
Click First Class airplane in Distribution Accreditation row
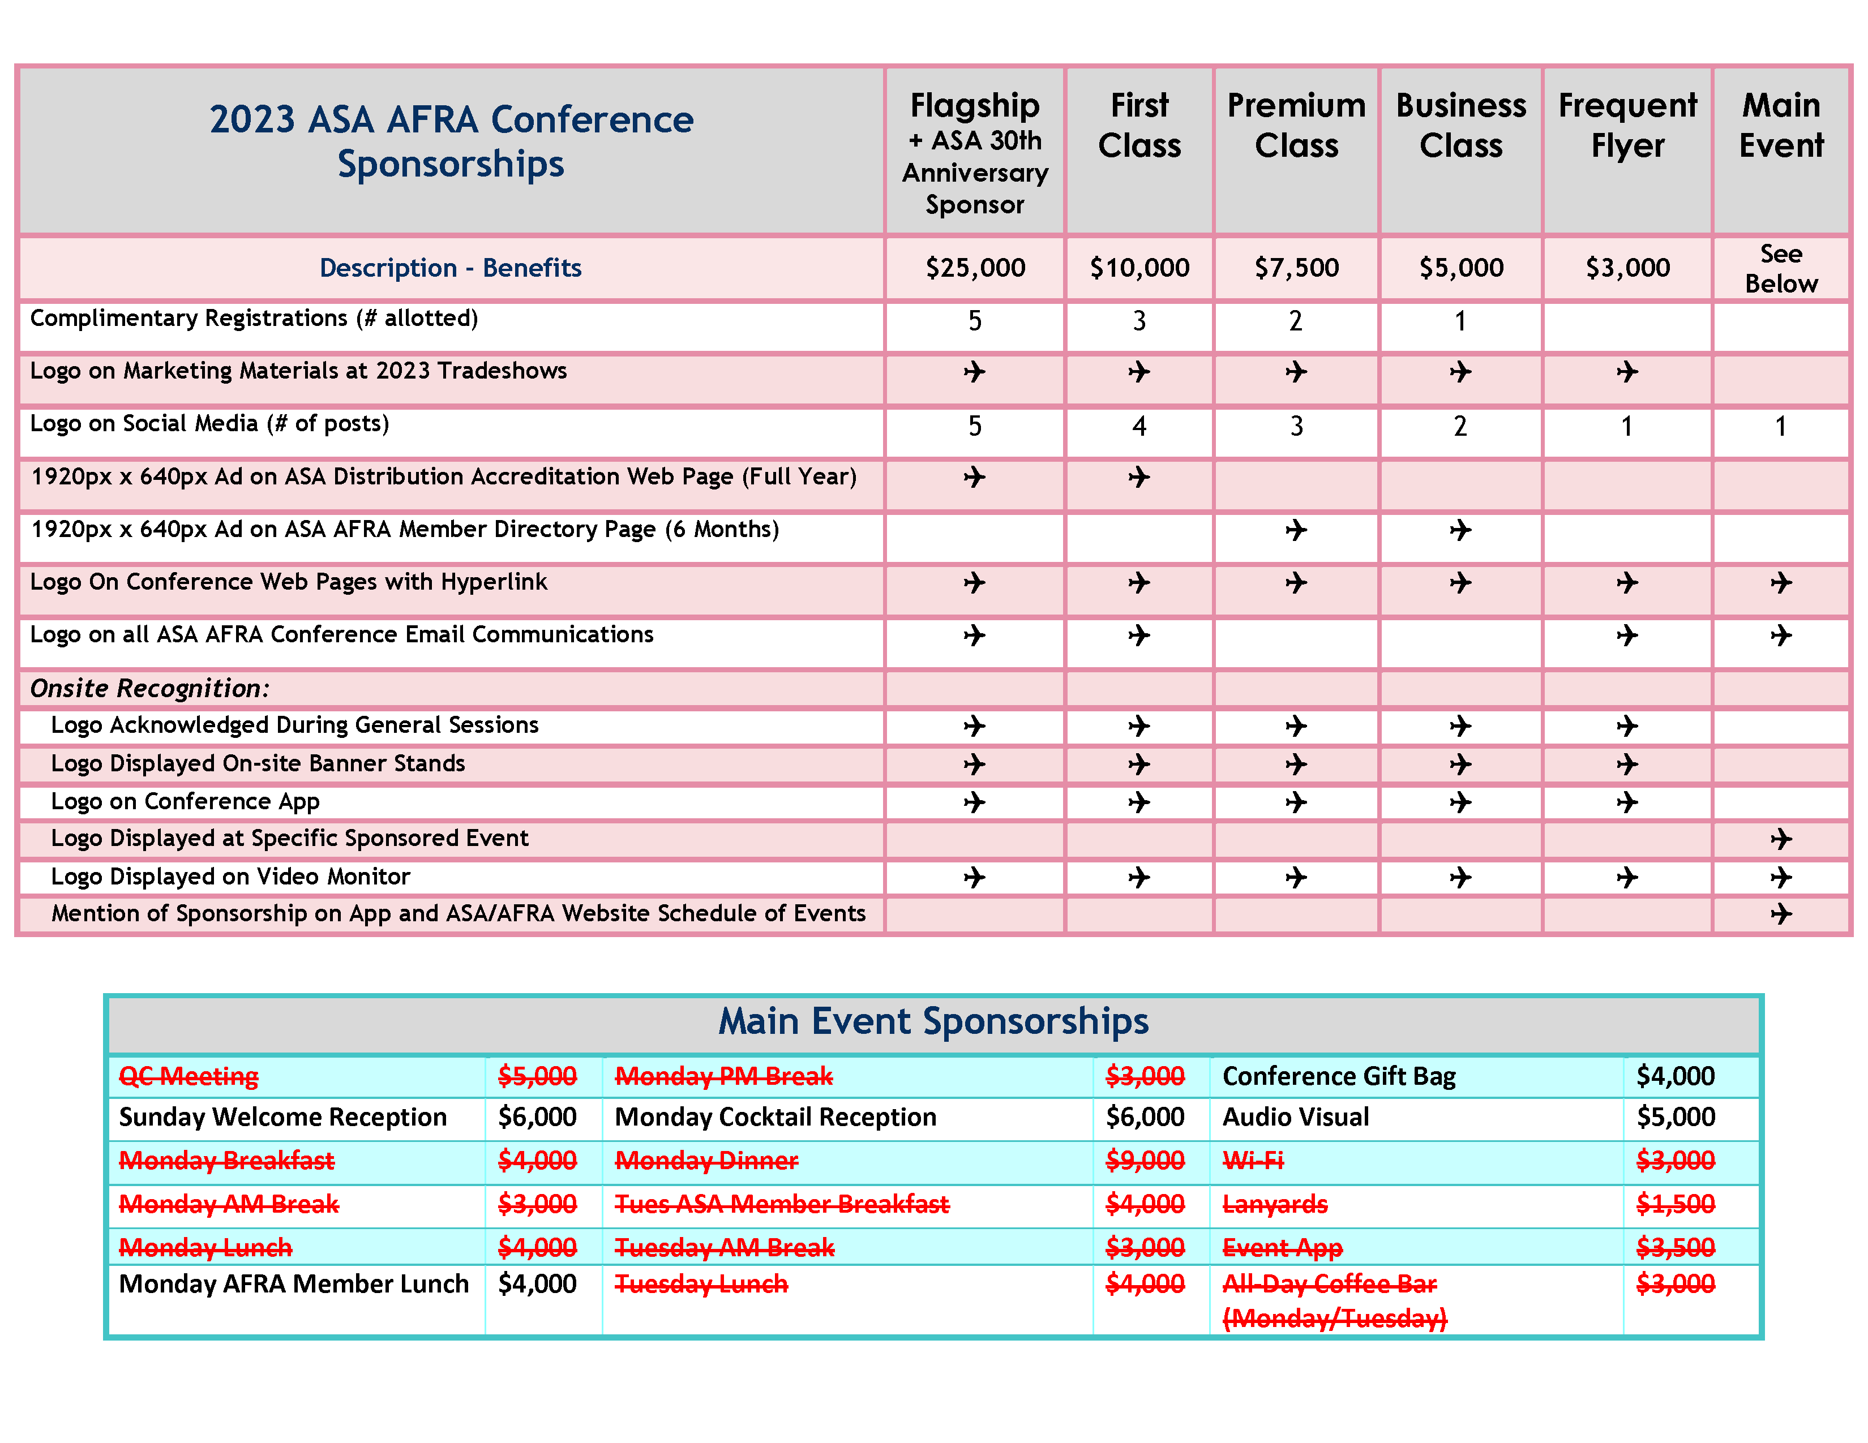click(1138, 477)
